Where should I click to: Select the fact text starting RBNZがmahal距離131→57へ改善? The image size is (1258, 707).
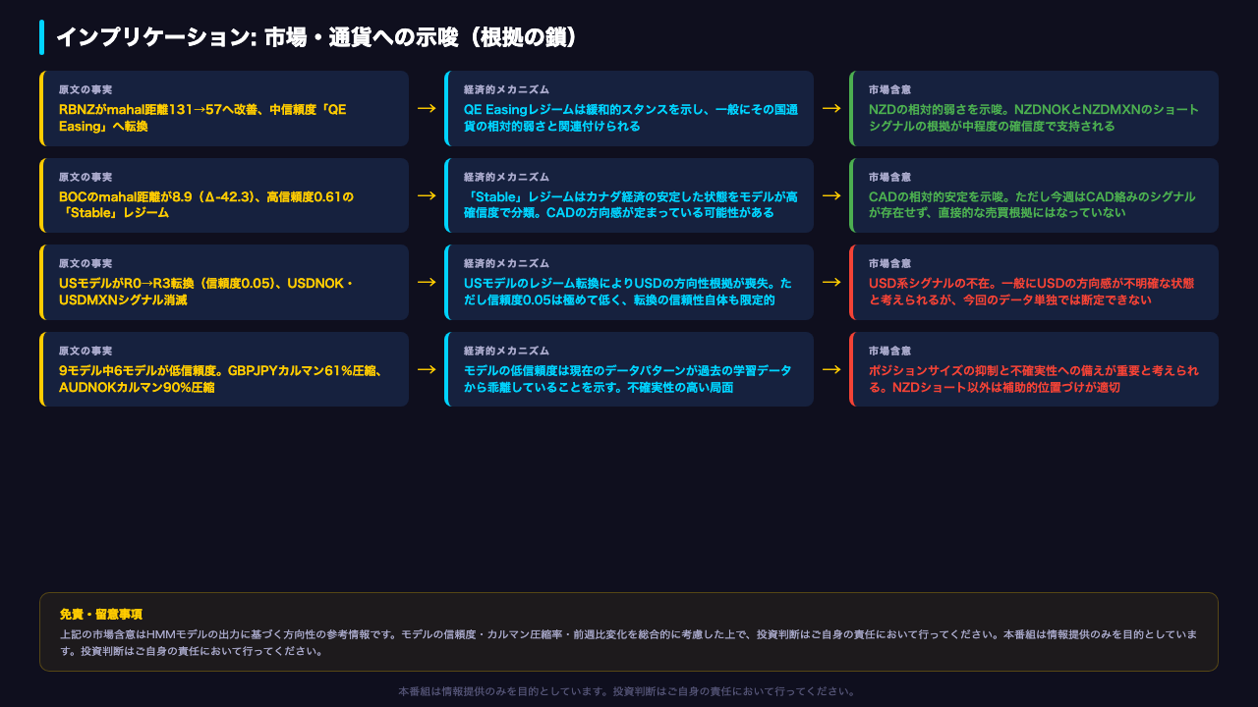tap(203, 118)
